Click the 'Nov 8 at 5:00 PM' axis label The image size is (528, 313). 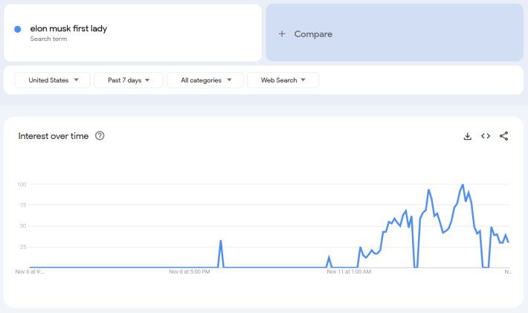click(189, 271)
